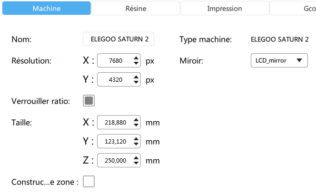Screen dimensions: 316x194
Task: Increase Résolution X with up arrow
Action: click(x=136, y=58)
